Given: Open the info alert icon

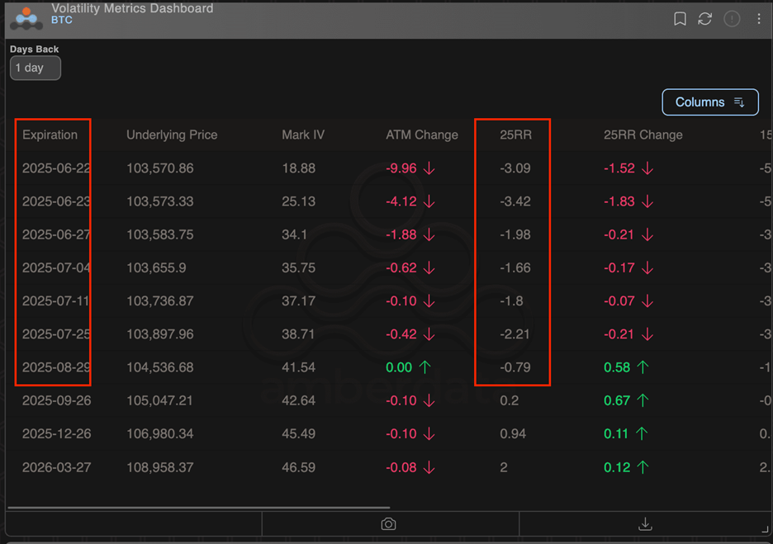Looking at the screenshot, I should pos(732,19).
